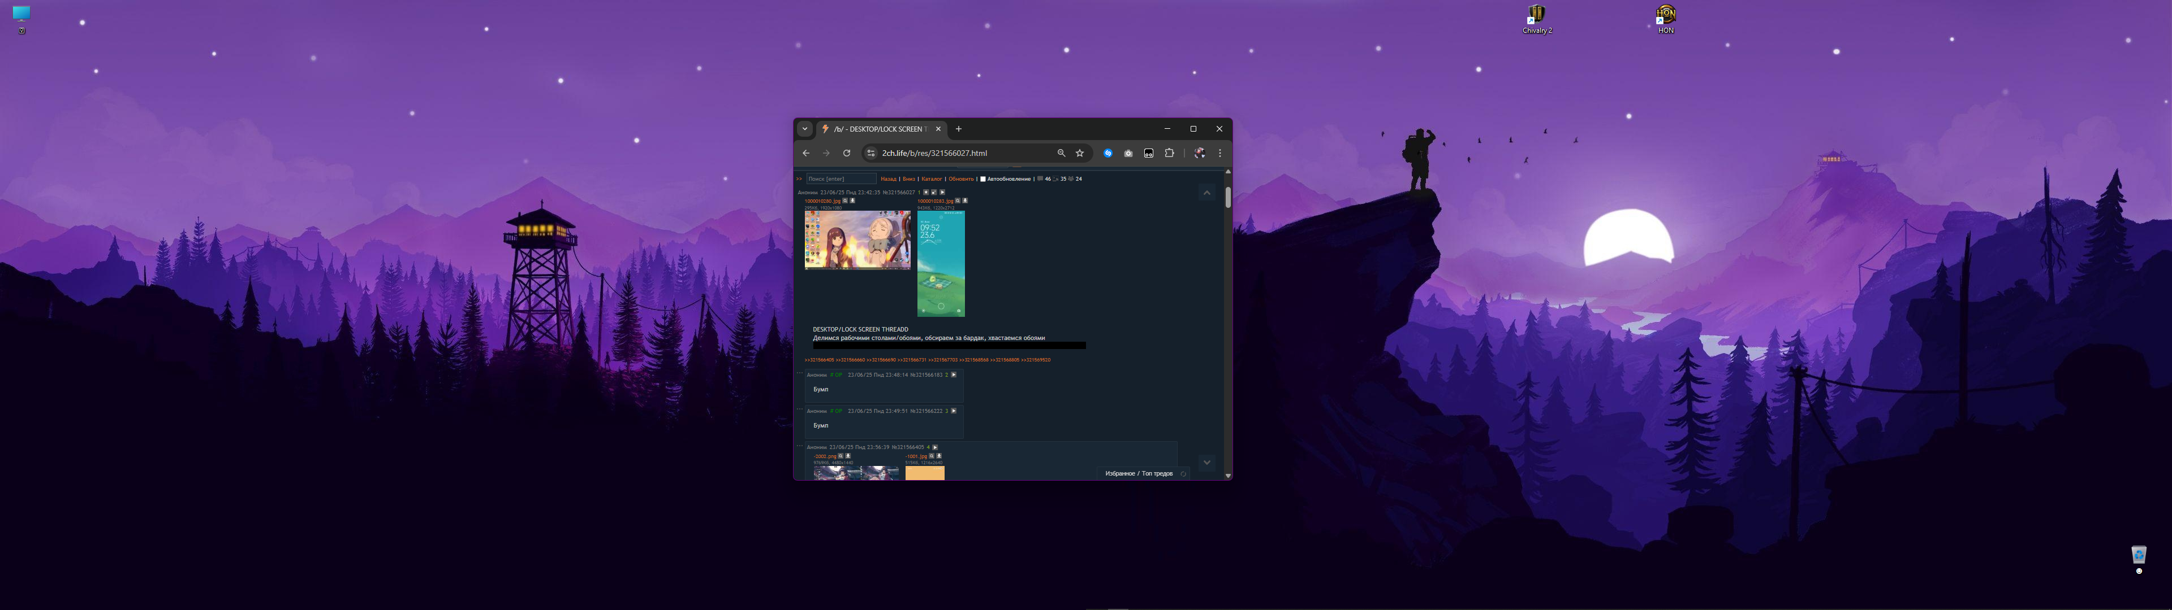Follow reply link >>321568568

pos(974,360)
